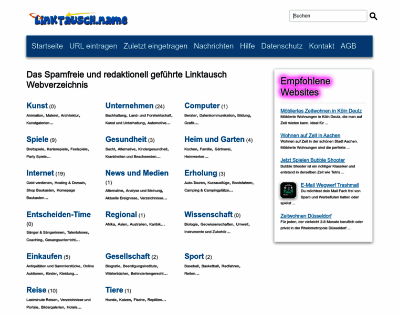
Task: Open Jetzt Spielen Bubble Shooter link
Action: 312,160
